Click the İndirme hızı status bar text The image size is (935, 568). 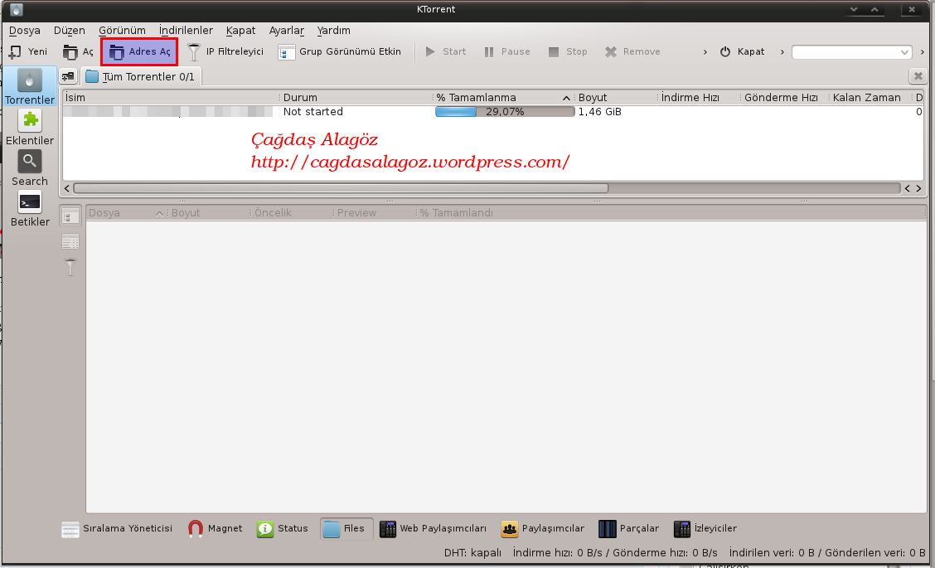615,553
